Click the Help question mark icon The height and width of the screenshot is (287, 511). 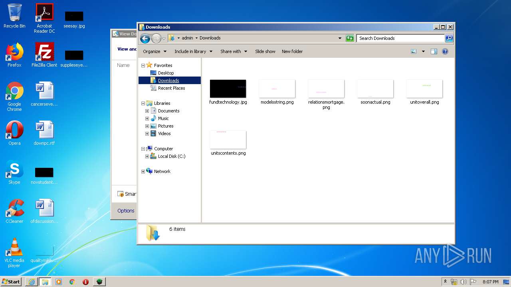click(445, 51)
